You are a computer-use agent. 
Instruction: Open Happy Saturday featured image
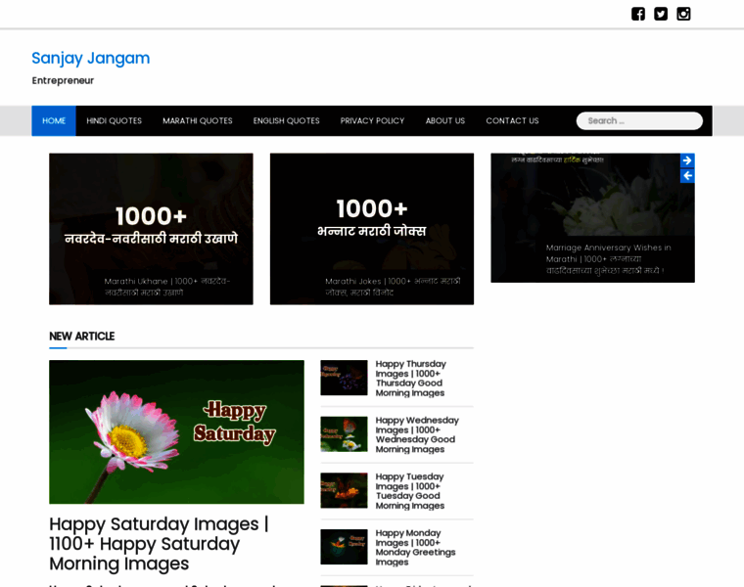pos(176,431)
